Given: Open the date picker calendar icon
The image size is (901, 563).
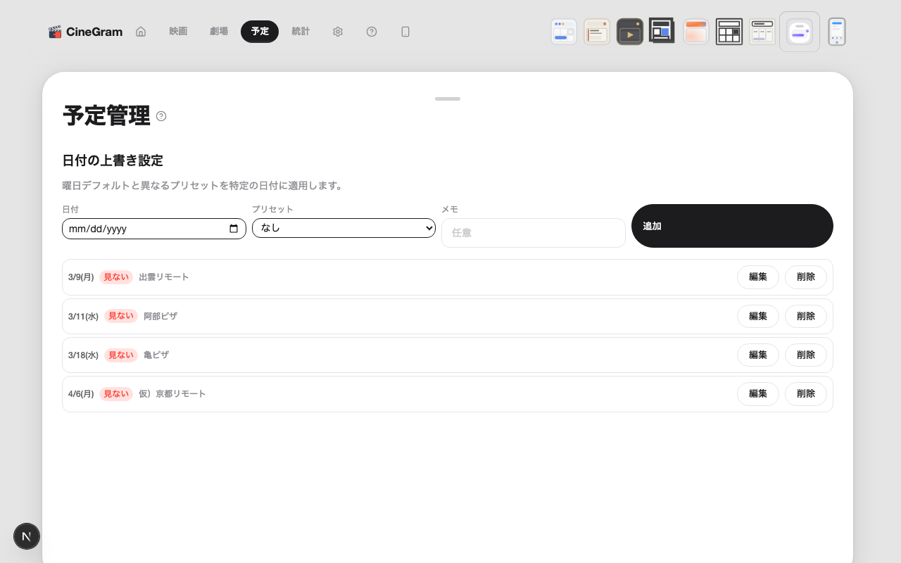Looking at the screenshot, I should tap(234, 228).
